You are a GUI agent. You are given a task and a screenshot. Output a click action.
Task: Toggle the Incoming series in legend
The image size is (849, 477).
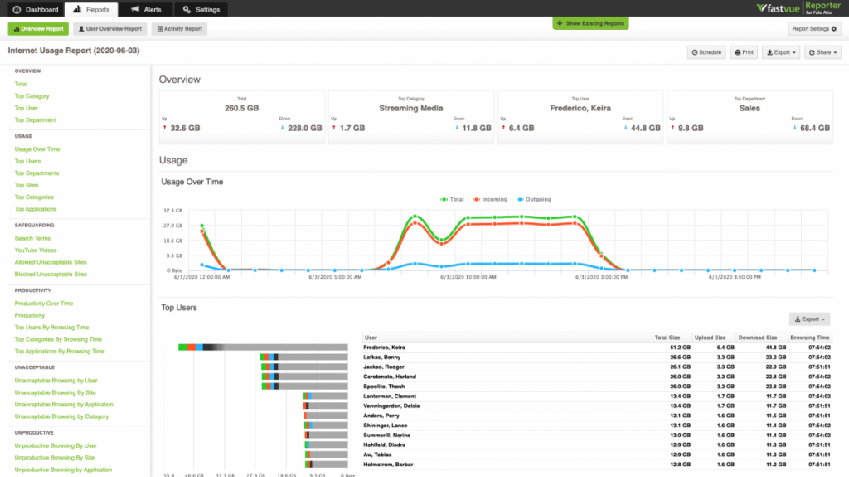click(491, 199)
